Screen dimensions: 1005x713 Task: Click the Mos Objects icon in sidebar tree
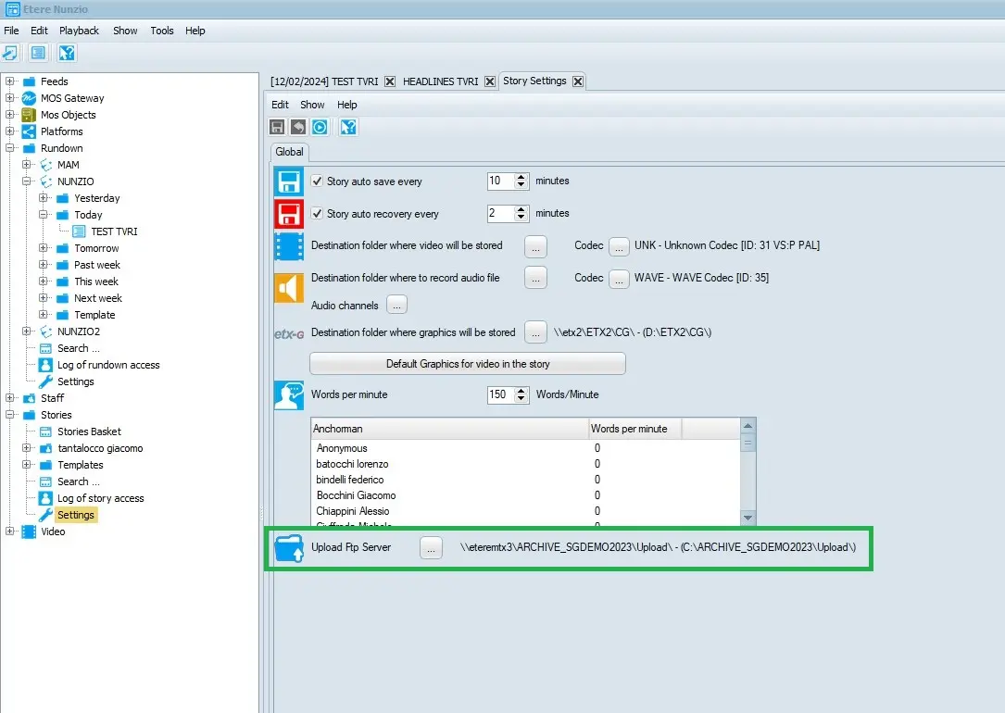(x=29, y=115)
